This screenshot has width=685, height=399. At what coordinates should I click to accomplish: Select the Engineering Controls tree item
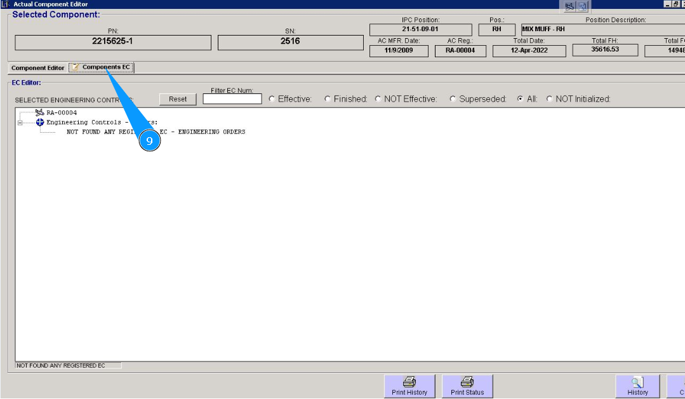(x=102, y=123)
